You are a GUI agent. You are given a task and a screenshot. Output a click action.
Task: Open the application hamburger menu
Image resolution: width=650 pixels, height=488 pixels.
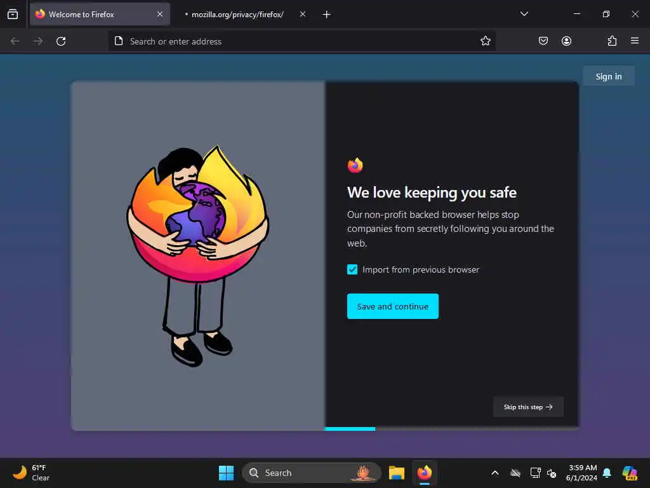point(635,41)
